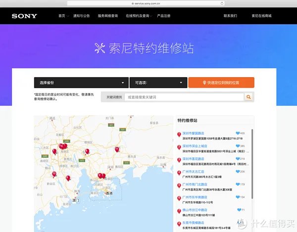Open the 广州市东华南路店 link

point(195,197)
